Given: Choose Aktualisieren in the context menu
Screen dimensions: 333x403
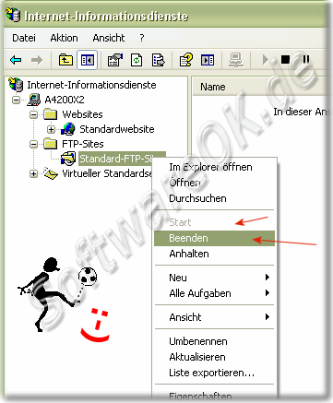Looking at the screenshot, I should tap(214, 357).
